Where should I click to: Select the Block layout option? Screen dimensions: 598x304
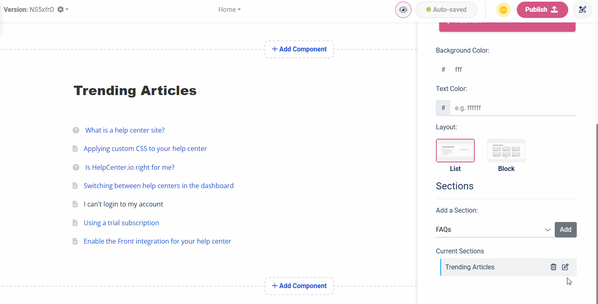click(x=506, y=151)
